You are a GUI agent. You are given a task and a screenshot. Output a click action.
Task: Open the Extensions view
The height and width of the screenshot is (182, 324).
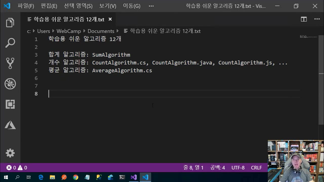[10, 104]
